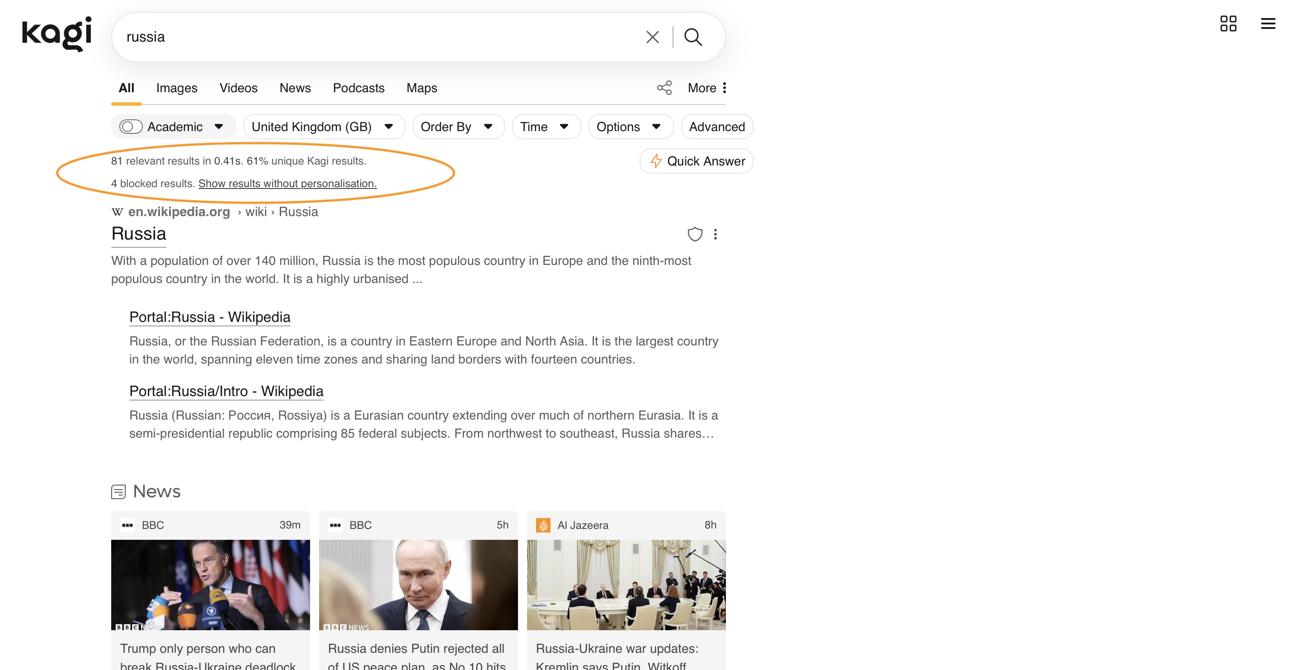This screenshot has height=670, width=1290.
Task: Open three-dot menu for Russia result
Action: [715, 234]
